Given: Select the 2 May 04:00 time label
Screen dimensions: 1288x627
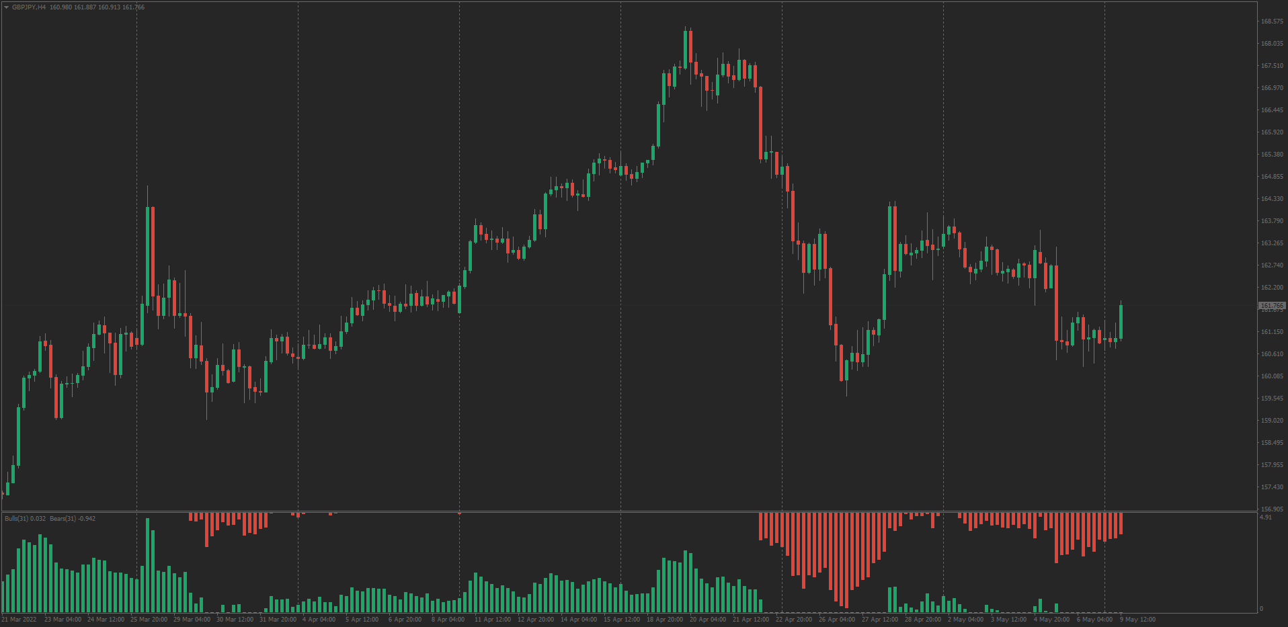Looking at the screenshot, I should [965, 620].
